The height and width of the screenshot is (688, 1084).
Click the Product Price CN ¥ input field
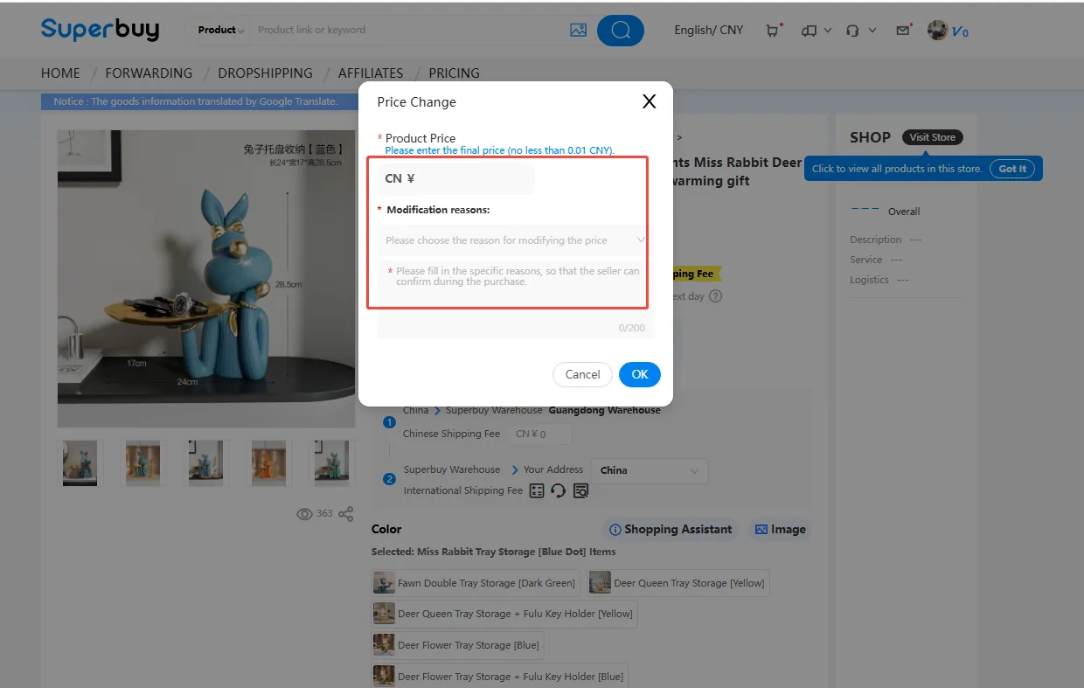[455, 178]
